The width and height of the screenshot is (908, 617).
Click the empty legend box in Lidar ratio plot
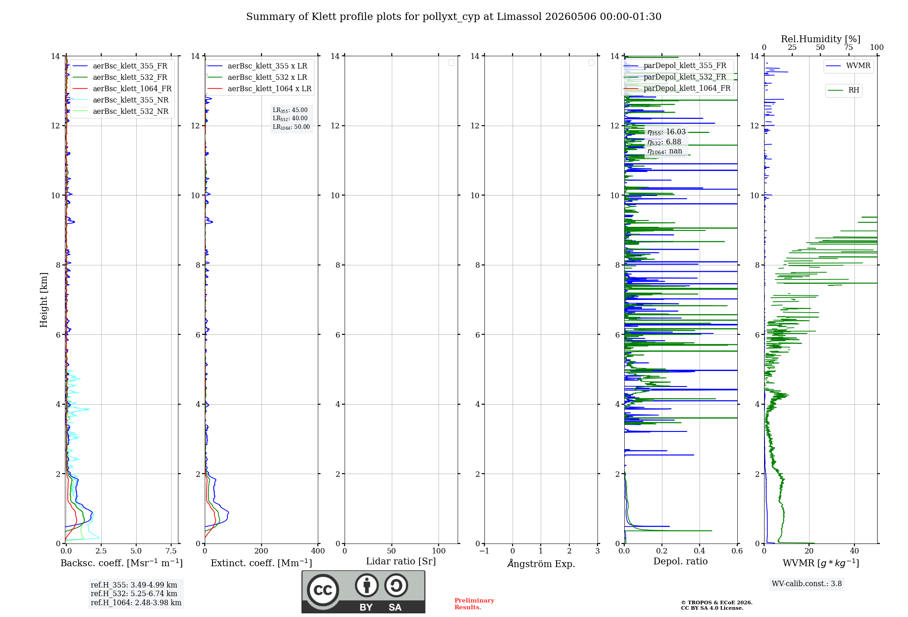click(451, 63)
